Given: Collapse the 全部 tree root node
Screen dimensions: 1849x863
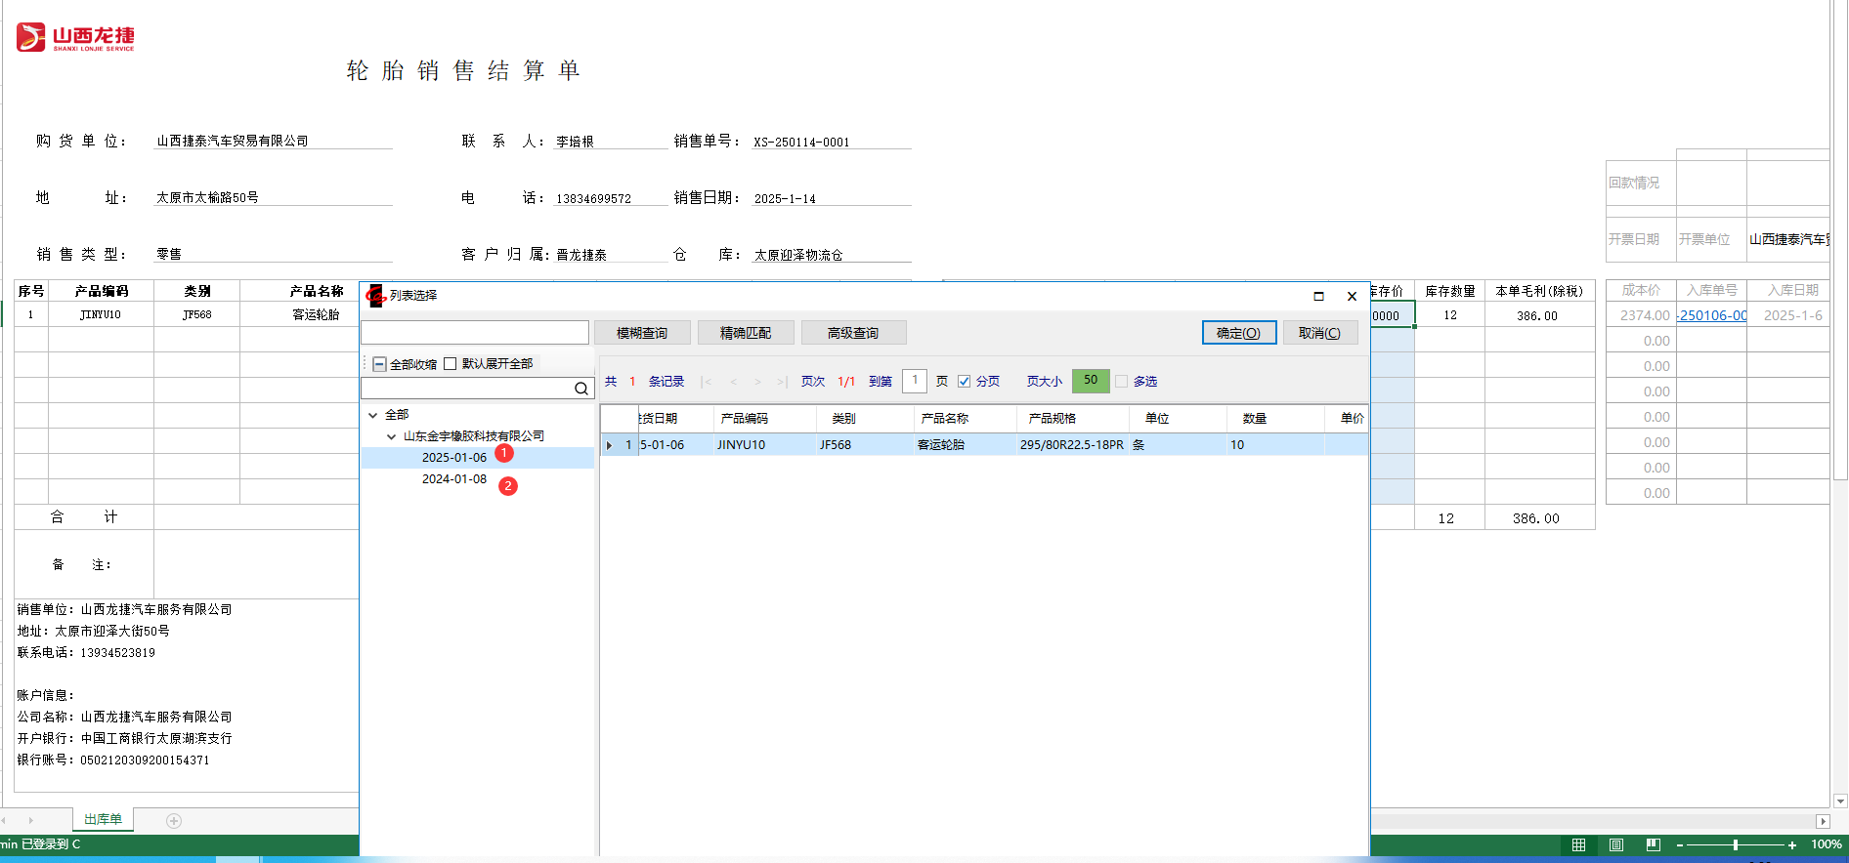Looking at the screenshot, I should pyautogui.click(x=372, y=415).
